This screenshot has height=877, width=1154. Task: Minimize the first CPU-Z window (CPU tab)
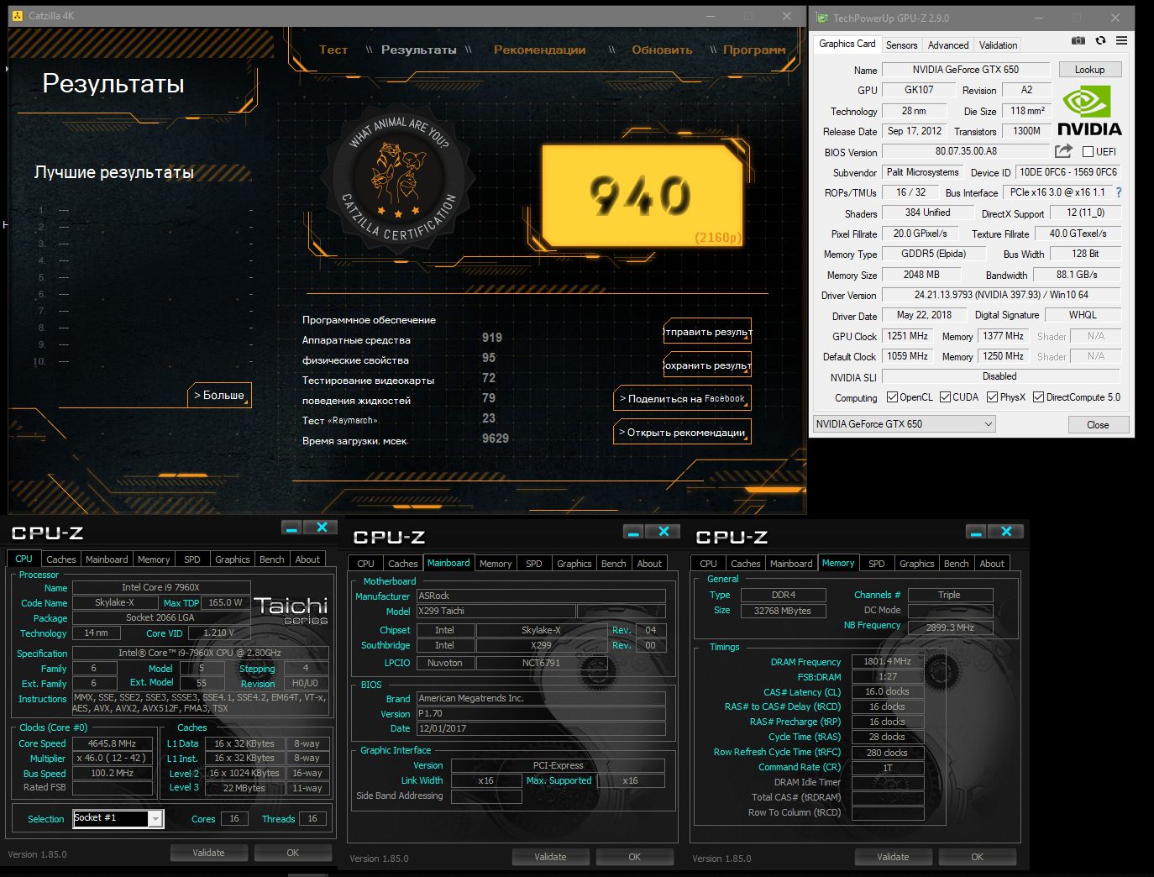pos(291,528)
